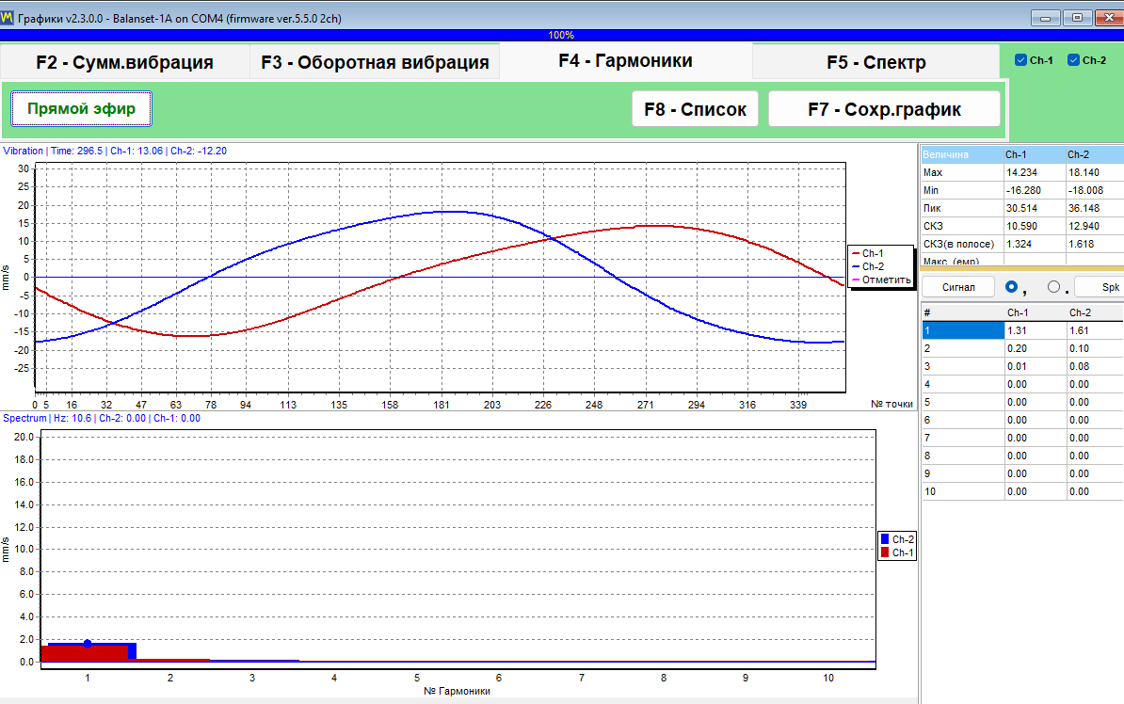Click Ch-2 blue swatch in spectrum legend
This screenshot has width=1124, height=704.
(x=885, y=539)
